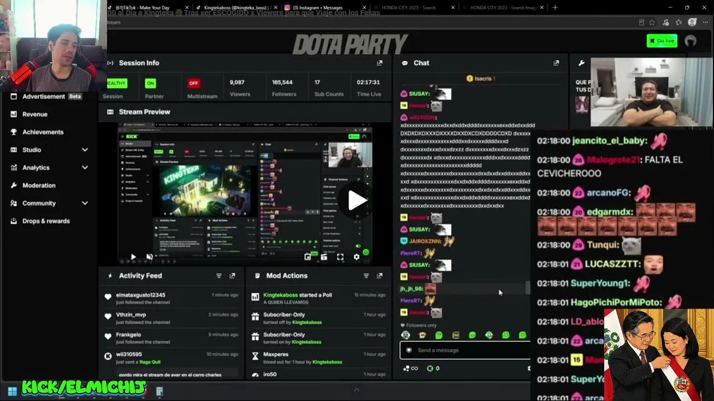
Task: Click the infinity points icon below chat input
Action: pos(411,369)
